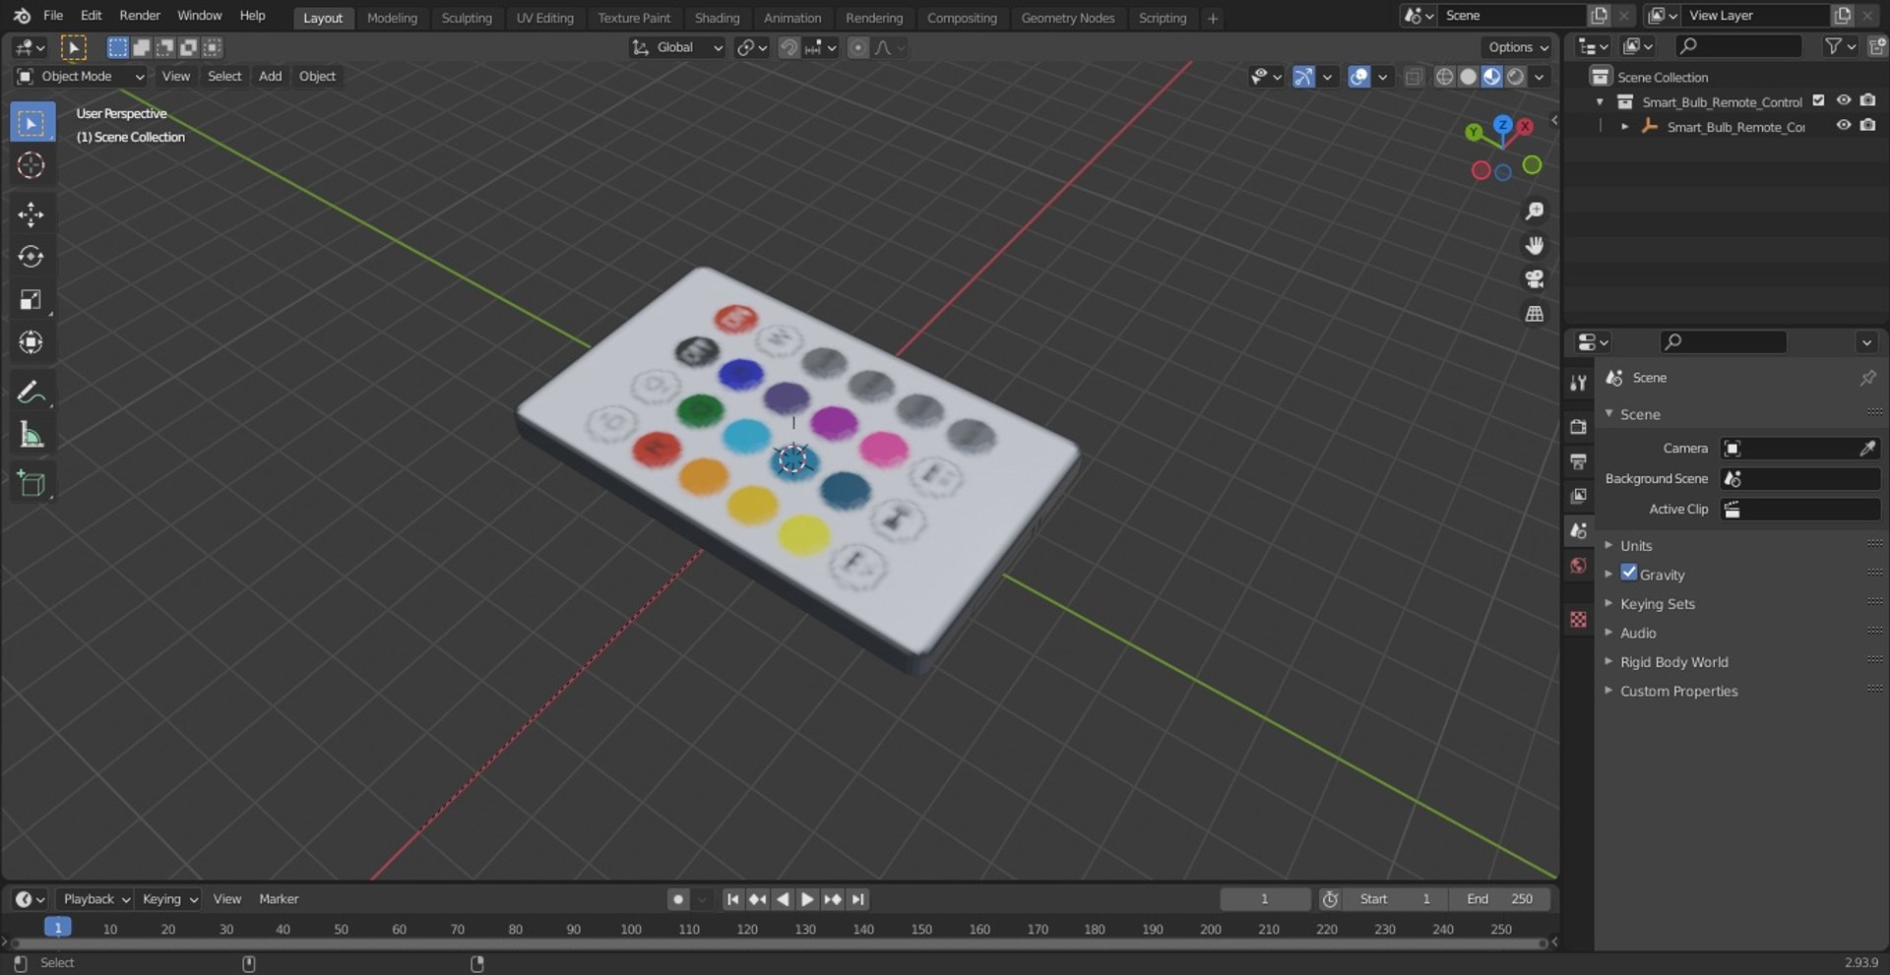
Task: Click the timeline Marker button
Action: point(279,899)
